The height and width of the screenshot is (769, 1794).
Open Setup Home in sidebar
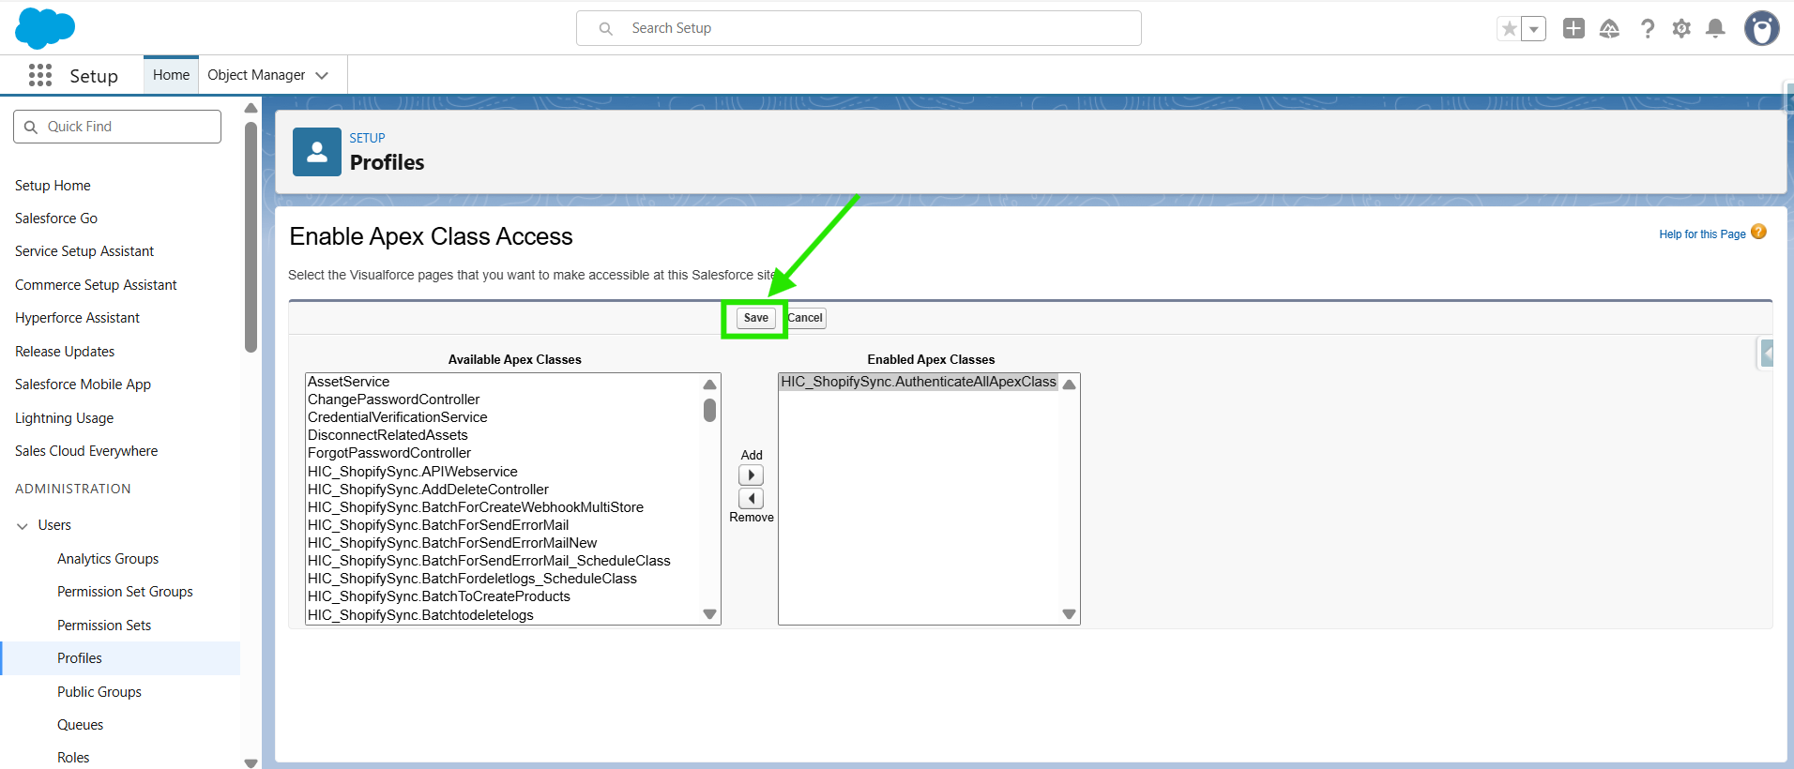tap(53, 186)
